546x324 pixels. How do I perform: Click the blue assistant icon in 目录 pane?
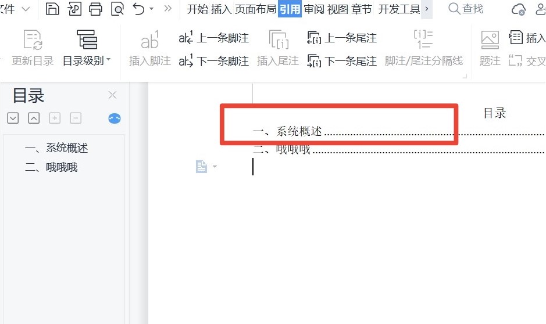coord(115,118)
